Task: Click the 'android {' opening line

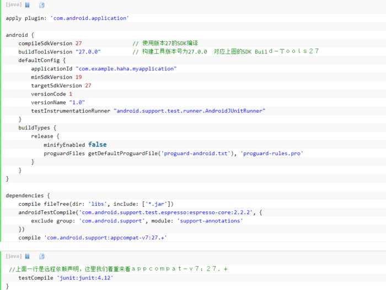Action: pyautogui.click(x=20, y=35)
